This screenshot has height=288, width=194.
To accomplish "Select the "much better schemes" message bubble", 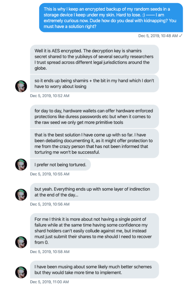I will (x=94, y=269).
